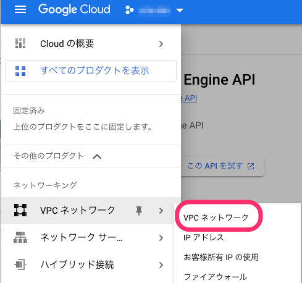Click すべてのプロダクトを表示 button

pos(91,71)
